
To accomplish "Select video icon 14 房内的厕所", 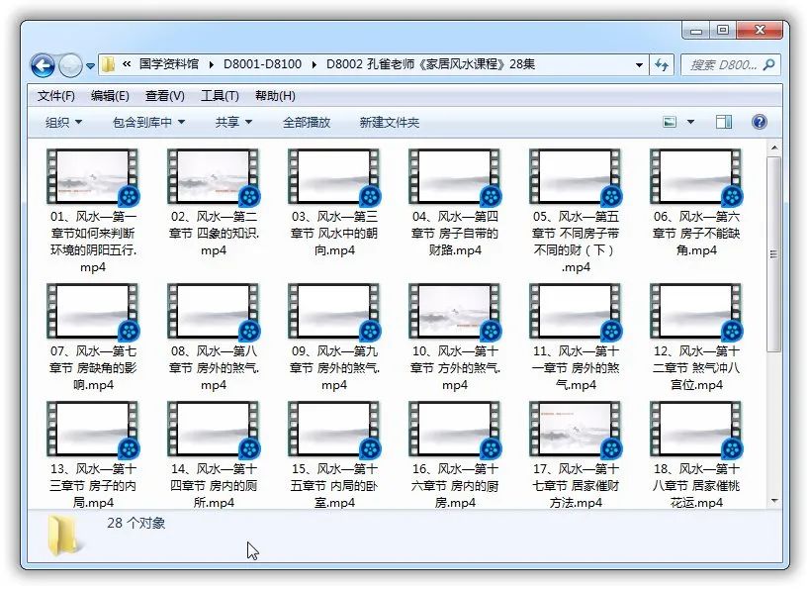I will [214, 430].
